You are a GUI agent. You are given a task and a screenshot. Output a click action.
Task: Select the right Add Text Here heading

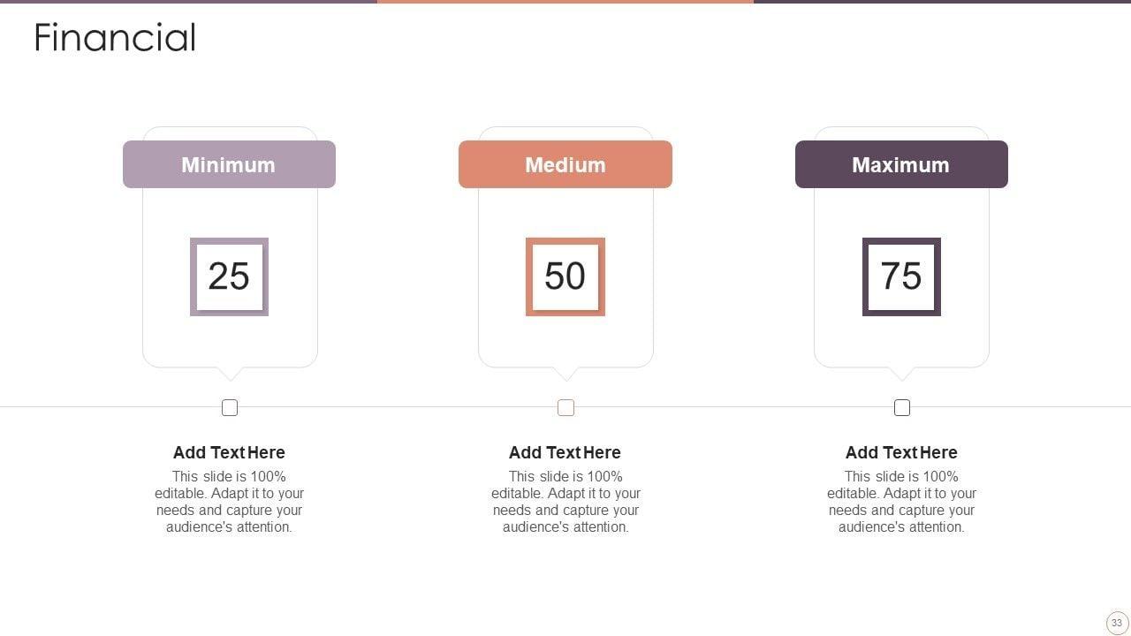[901, 452]
